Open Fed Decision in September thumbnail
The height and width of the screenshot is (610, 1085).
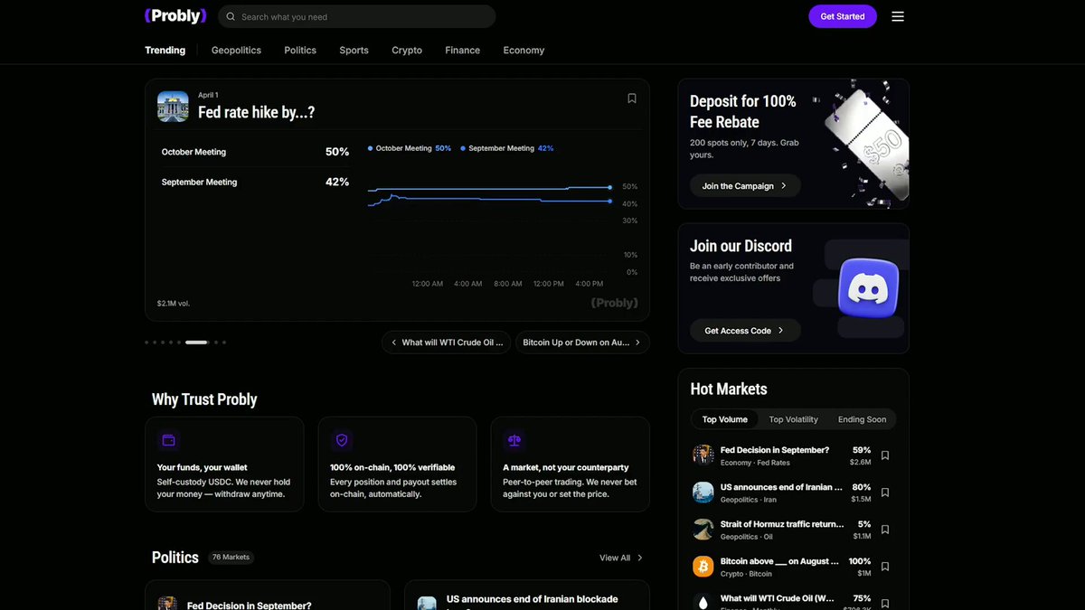click(703, 455)
